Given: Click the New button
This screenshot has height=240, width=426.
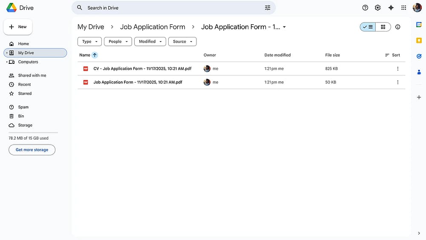Looking at the screenshot, I should [18, 27].
